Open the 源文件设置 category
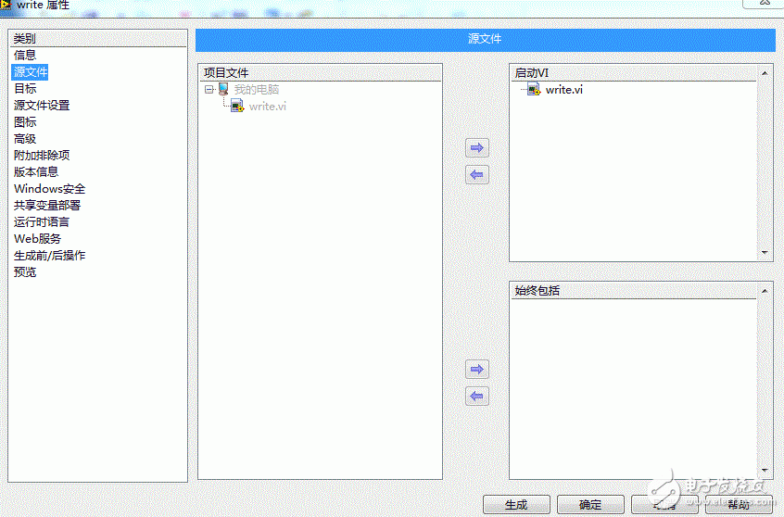Screen dimensions: 784x517 pyautogui.click(x=42, y=106)
